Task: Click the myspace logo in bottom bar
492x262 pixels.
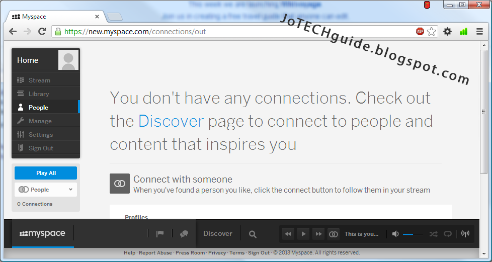Action: tap(42, 233)
